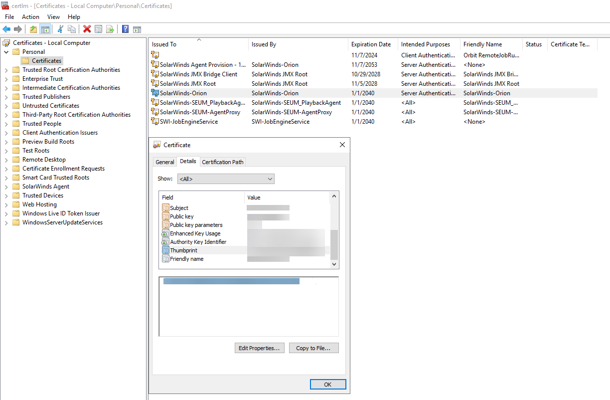Viewport: 610px width, 400px height.
Task: Toggle the Show/Hide Console Tree icon
Action: tap(45, 28)
